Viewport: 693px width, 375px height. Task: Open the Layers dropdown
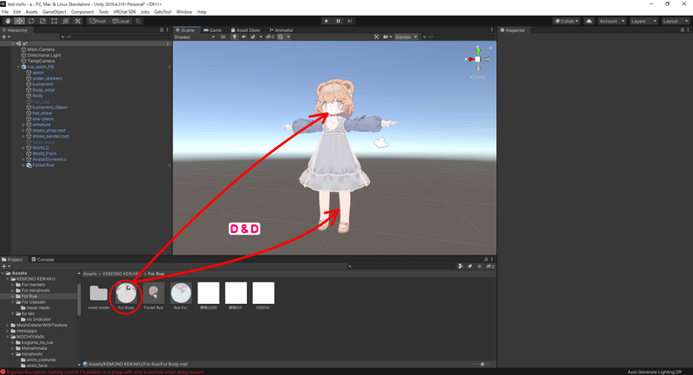click(643, 21)
